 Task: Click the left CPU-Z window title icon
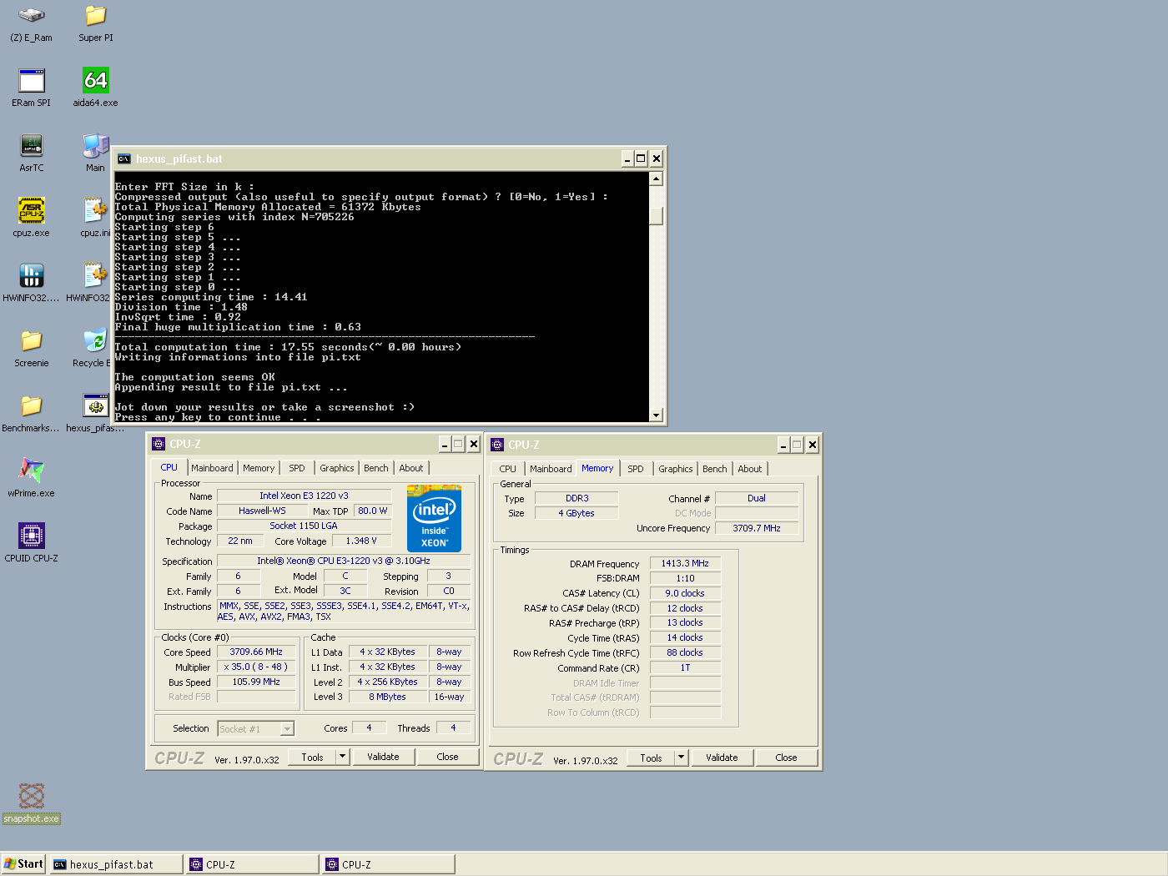click(159, 444)
